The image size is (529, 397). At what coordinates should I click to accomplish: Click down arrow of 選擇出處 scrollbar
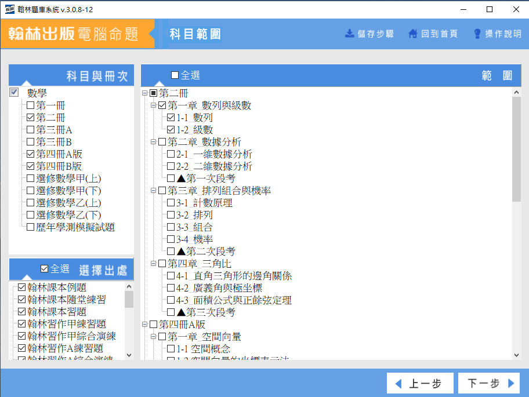pyautogui.click(x=129, y=355)
